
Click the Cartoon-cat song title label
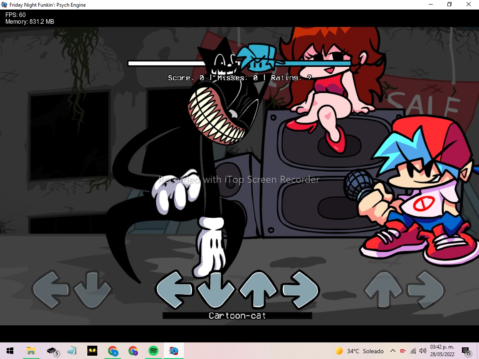tap(237, 315)
